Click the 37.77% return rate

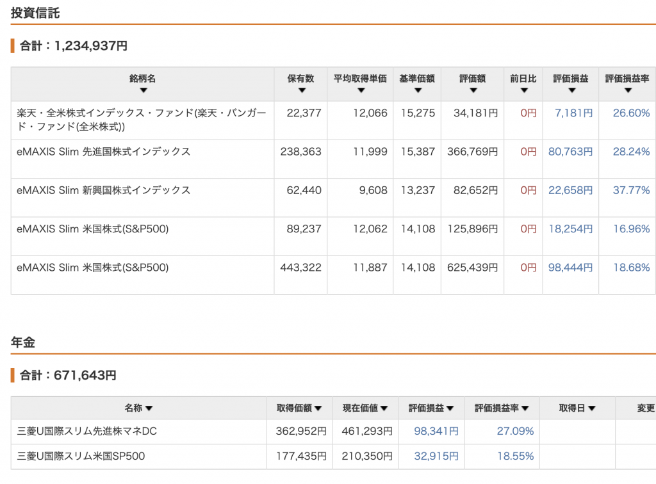(631, 190)
